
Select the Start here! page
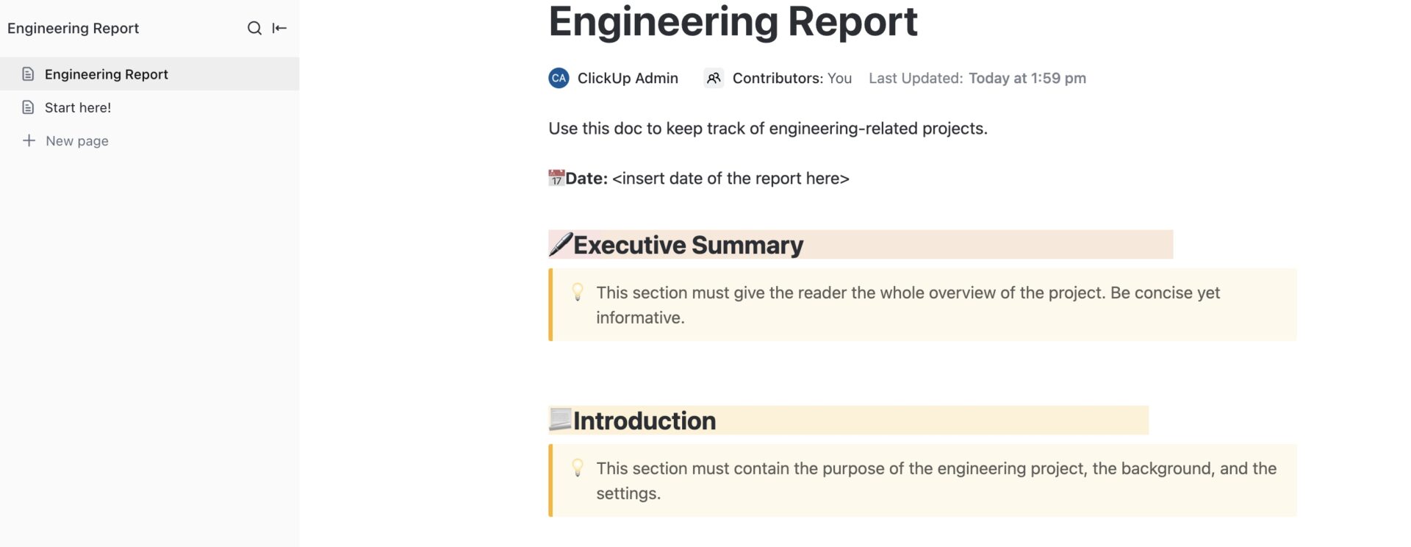click(x=78, y=107)
